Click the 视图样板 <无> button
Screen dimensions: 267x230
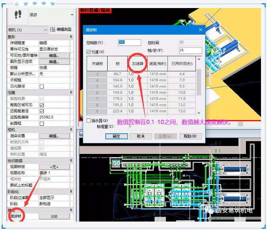pyautogui.click(x=54, y=167)
